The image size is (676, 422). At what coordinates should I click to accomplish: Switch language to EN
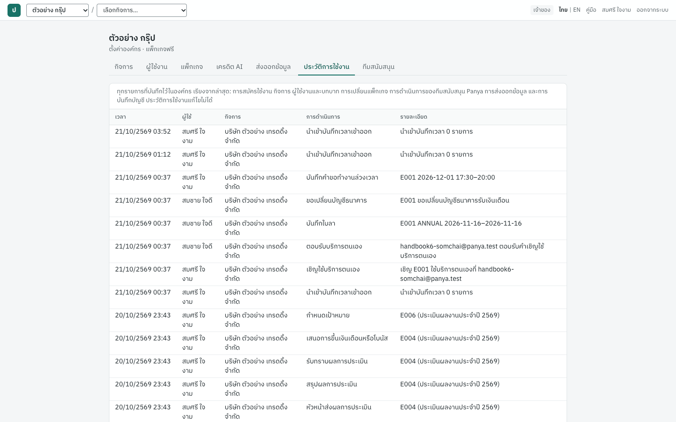577,10
